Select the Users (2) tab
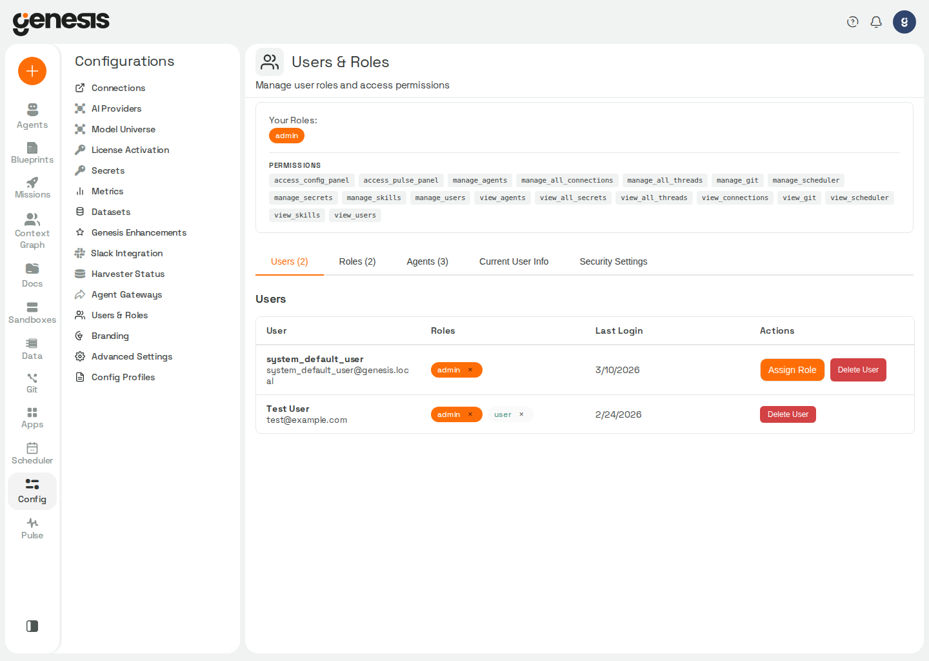 290,261
